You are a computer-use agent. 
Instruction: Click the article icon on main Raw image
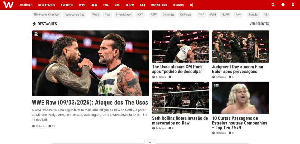point(36,34)
